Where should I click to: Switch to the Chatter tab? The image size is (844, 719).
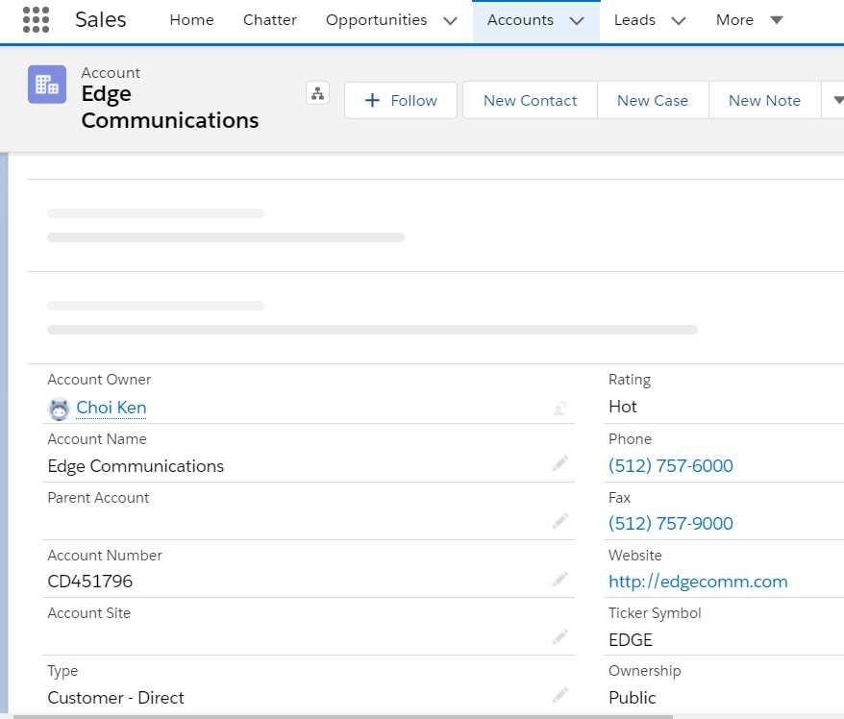tap(270, 20)
